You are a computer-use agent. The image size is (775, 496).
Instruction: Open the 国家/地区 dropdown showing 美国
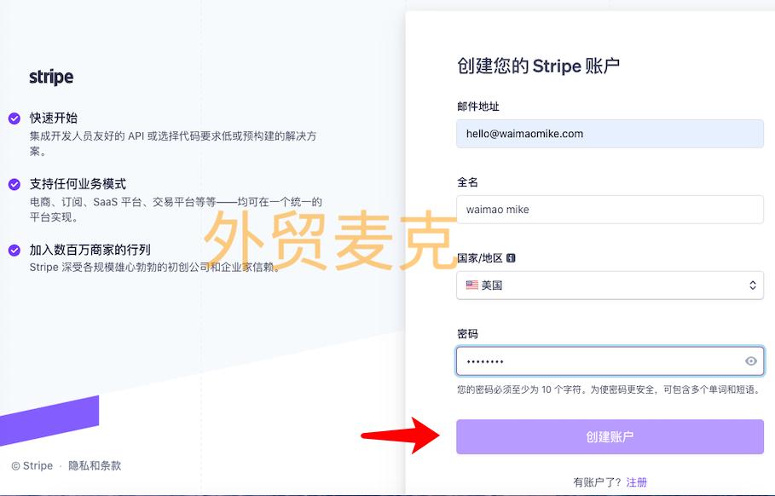pos(610,285)
